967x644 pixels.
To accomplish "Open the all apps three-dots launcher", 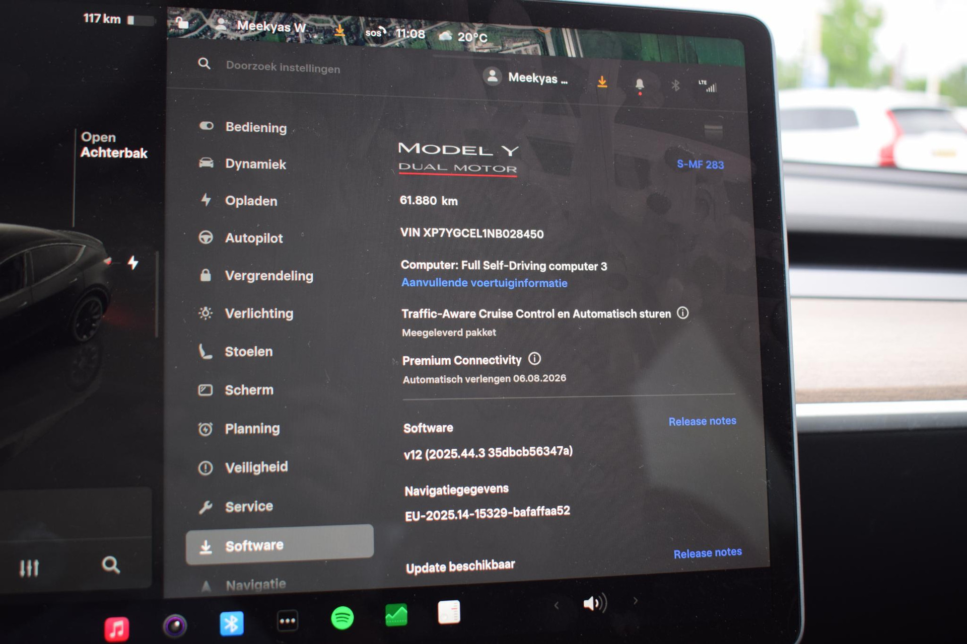I will [288, 621].
